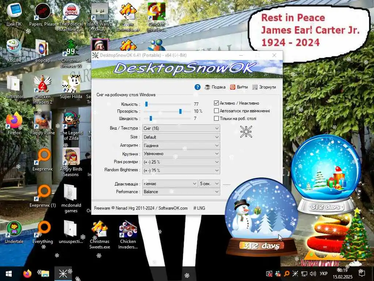374x281 pixels.
Task: Open the Random Brightness dropdown
Action: tap(181, 171)
